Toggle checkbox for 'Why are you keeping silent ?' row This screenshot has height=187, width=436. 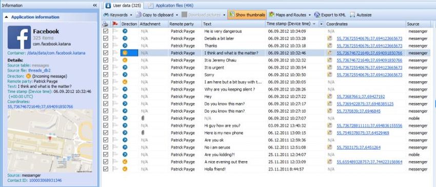click(105, 89)
